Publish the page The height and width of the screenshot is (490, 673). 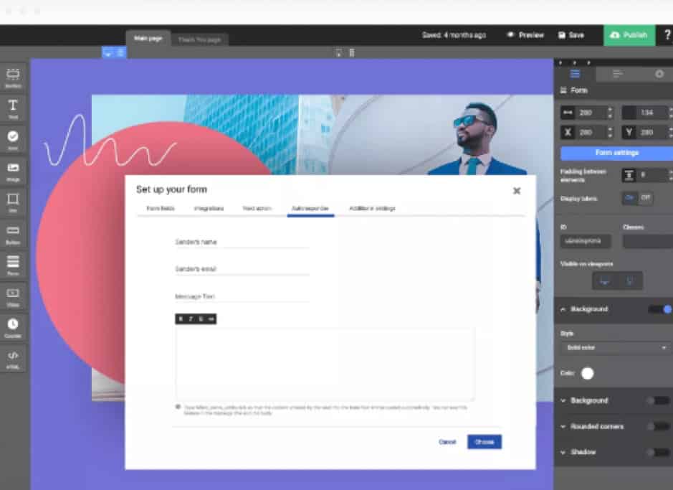click(629, 34)
